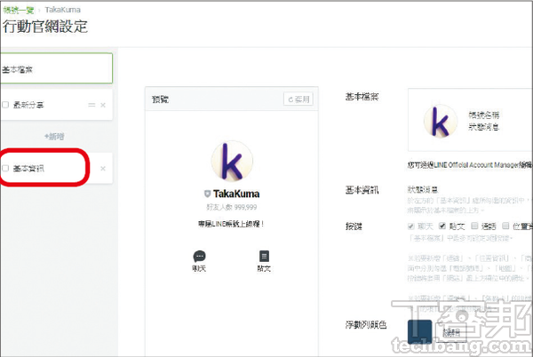The image size is (533, 357).
Task: Remove the 最新分享 section with X
Action: 103,106
